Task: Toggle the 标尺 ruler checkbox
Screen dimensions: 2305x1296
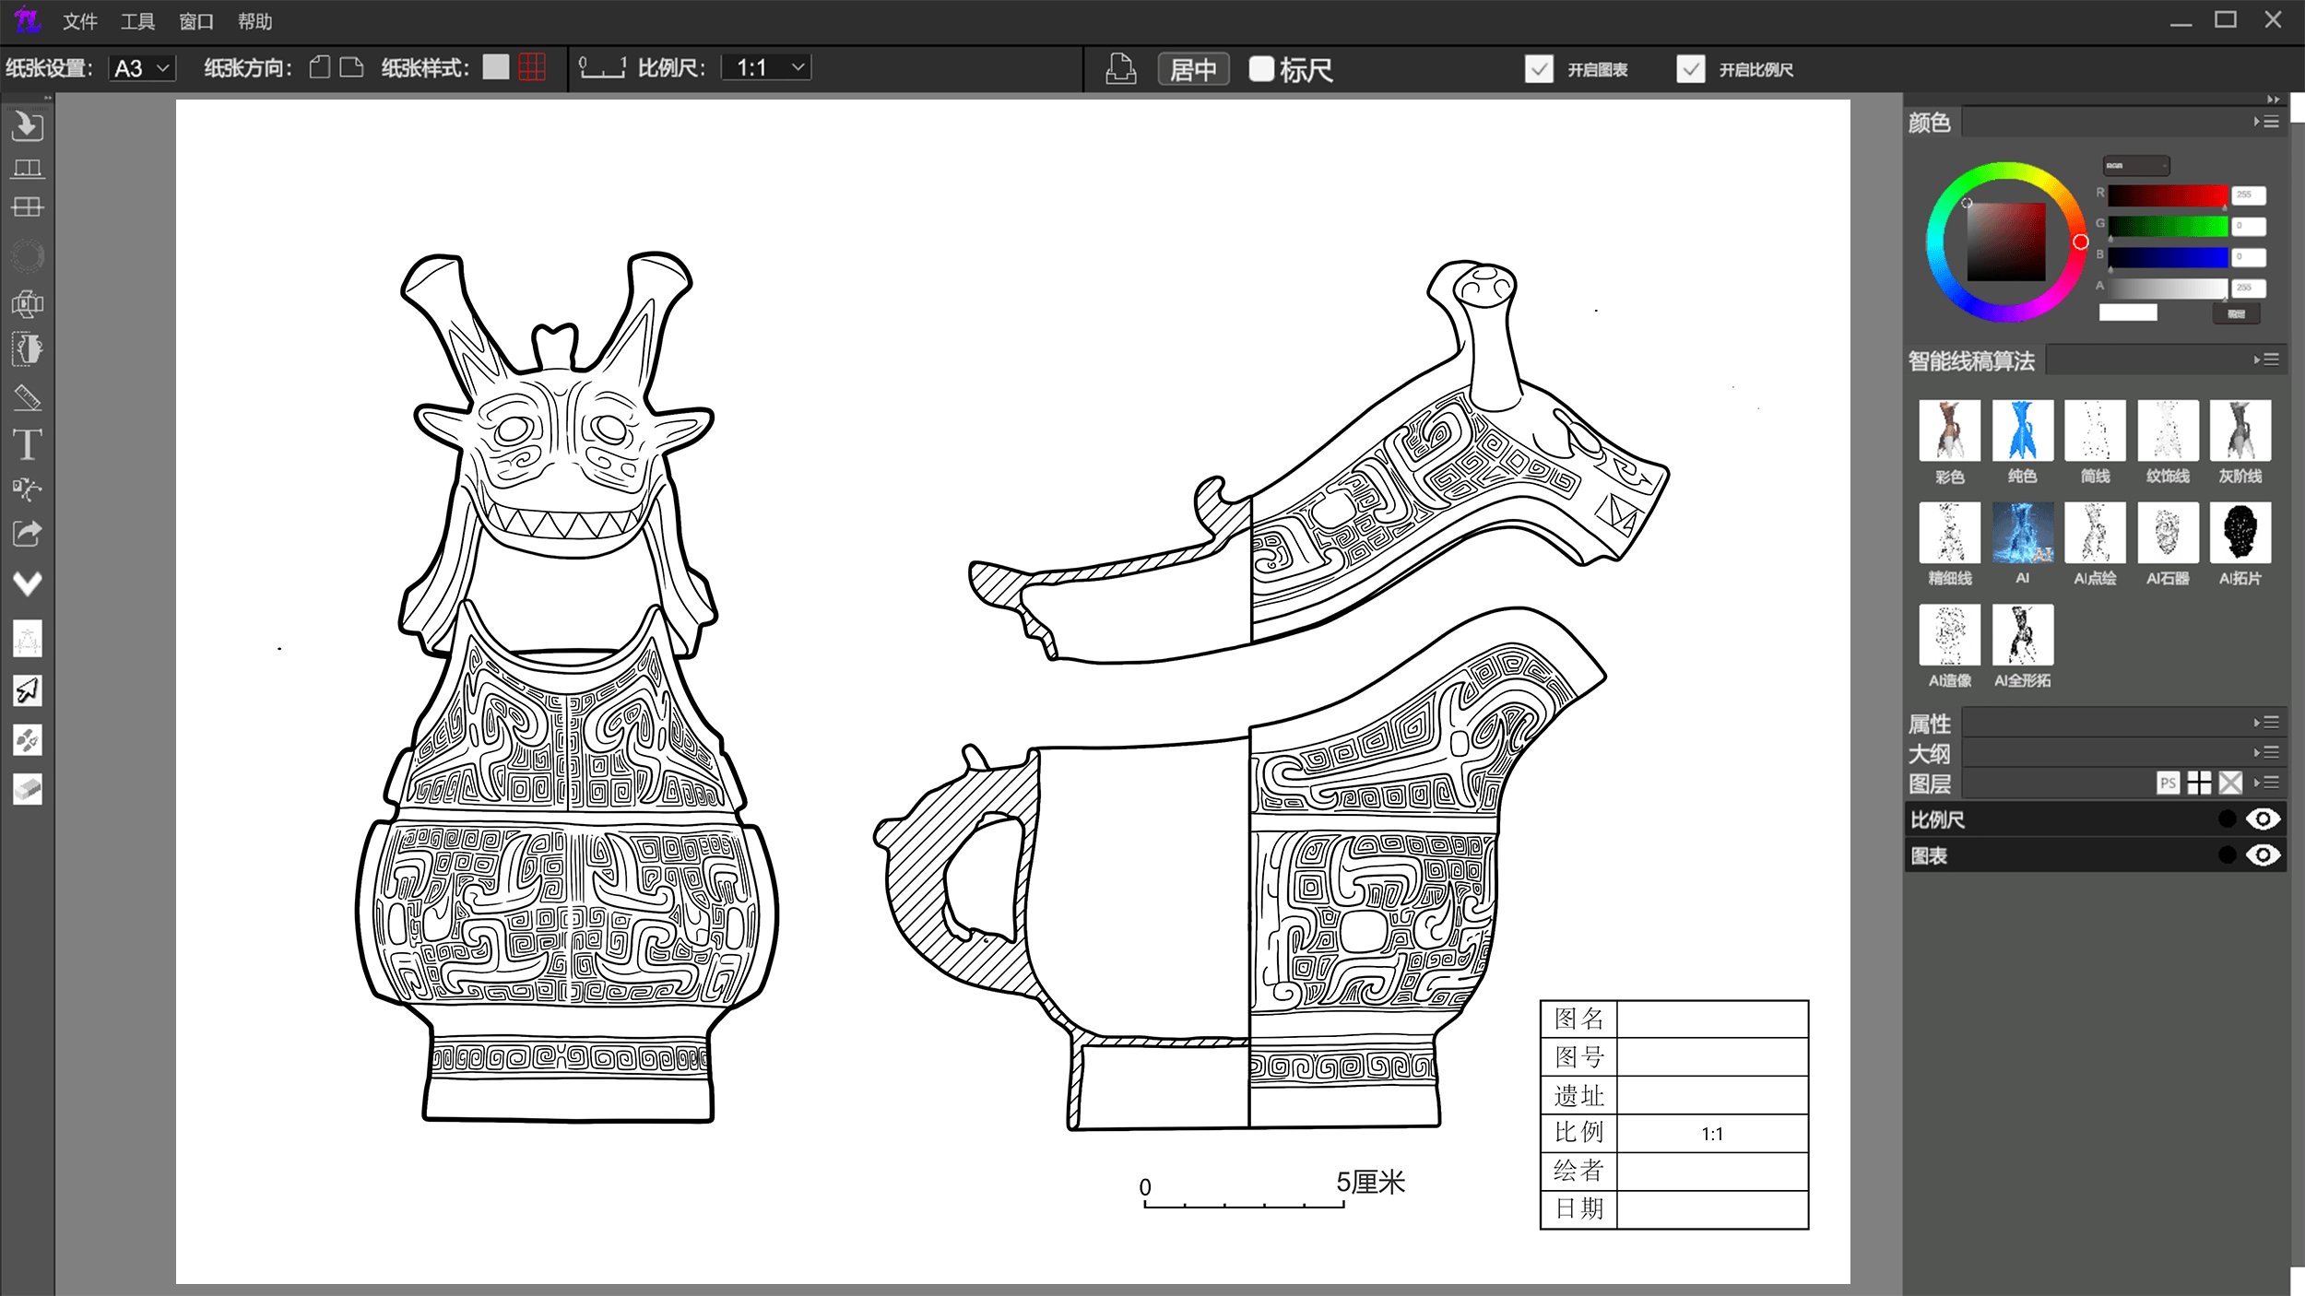Action: pos(1261,69)
